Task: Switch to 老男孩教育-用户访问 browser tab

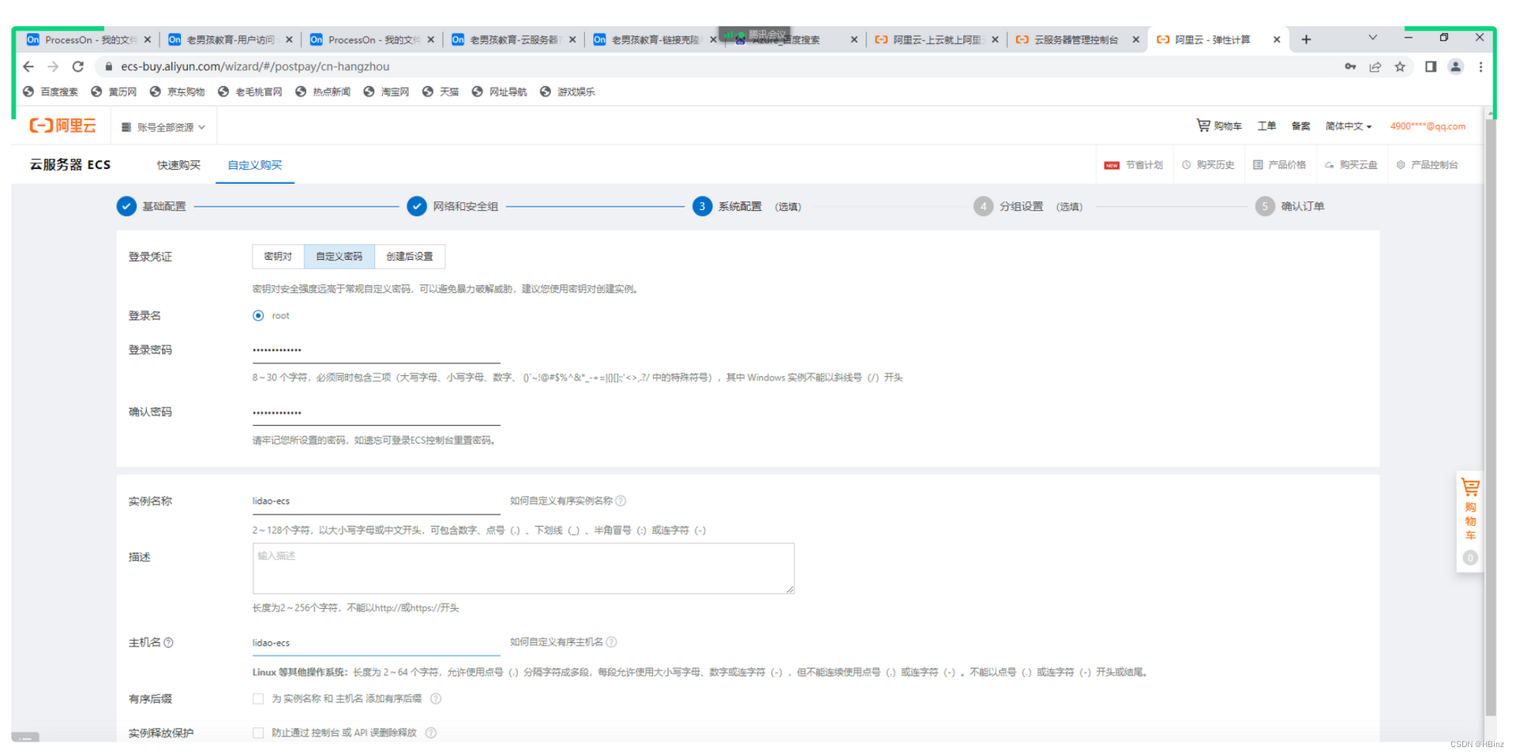Action: 231,39
